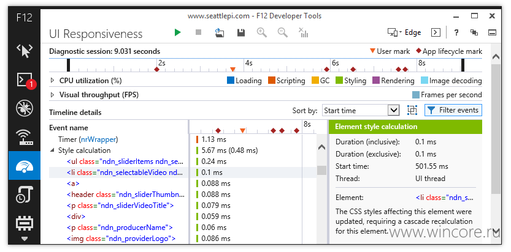
Task: Select the DOM Explorer pointer icon
Action: coord(25,51)
